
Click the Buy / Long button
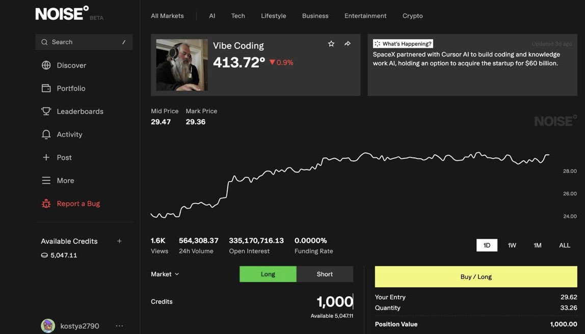(x=476, y=276)
